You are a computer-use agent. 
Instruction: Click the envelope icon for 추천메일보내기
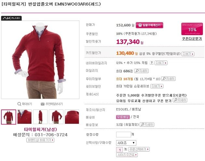pyautogui.click(x=43, y=104)
